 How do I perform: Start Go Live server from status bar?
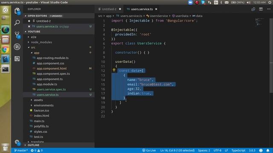point(149,150)
